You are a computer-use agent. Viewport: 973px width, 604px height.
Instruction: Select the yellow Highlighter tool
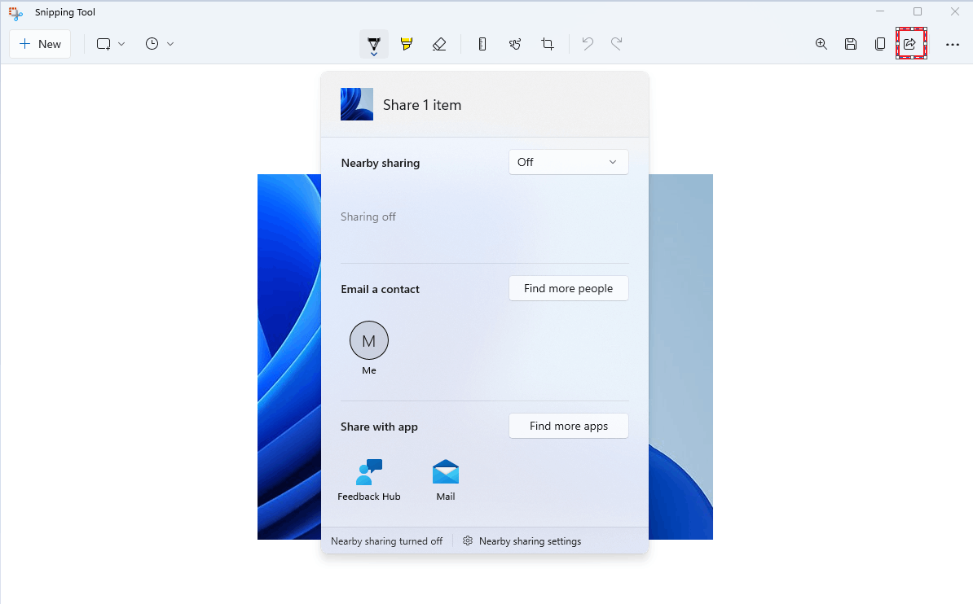pyautogui.click(x=407, y=44)
